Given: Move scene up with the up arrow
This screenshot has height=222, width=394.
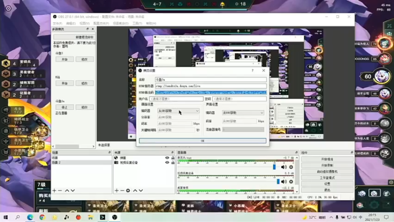Looking at the screenshot, I should tap(67, 190).
